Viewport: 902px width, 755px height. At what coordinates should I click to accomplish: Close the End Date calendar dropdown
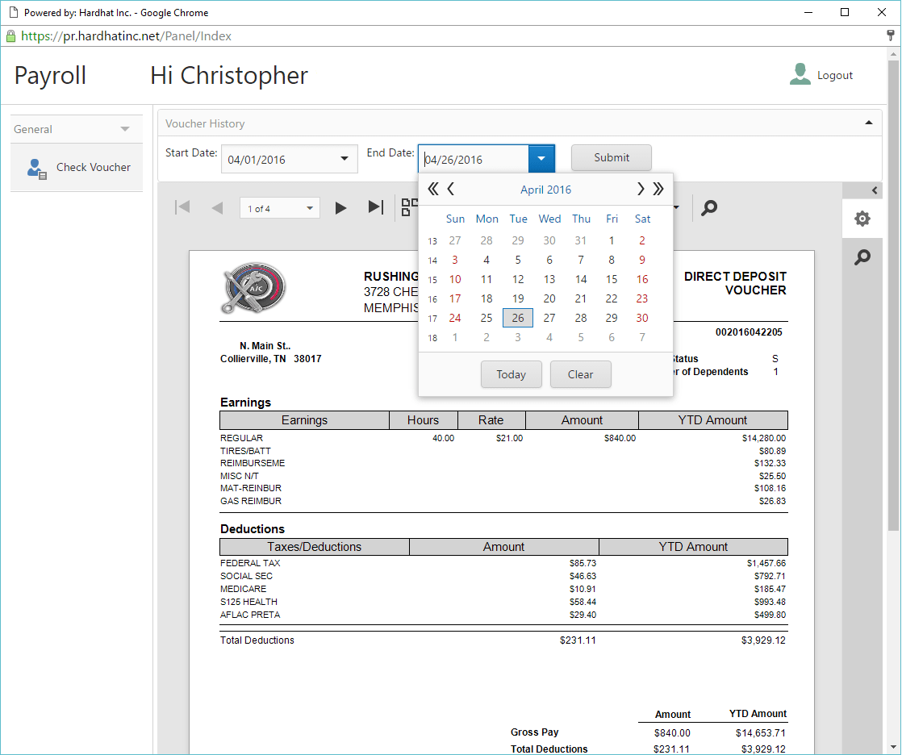(541, 159)
